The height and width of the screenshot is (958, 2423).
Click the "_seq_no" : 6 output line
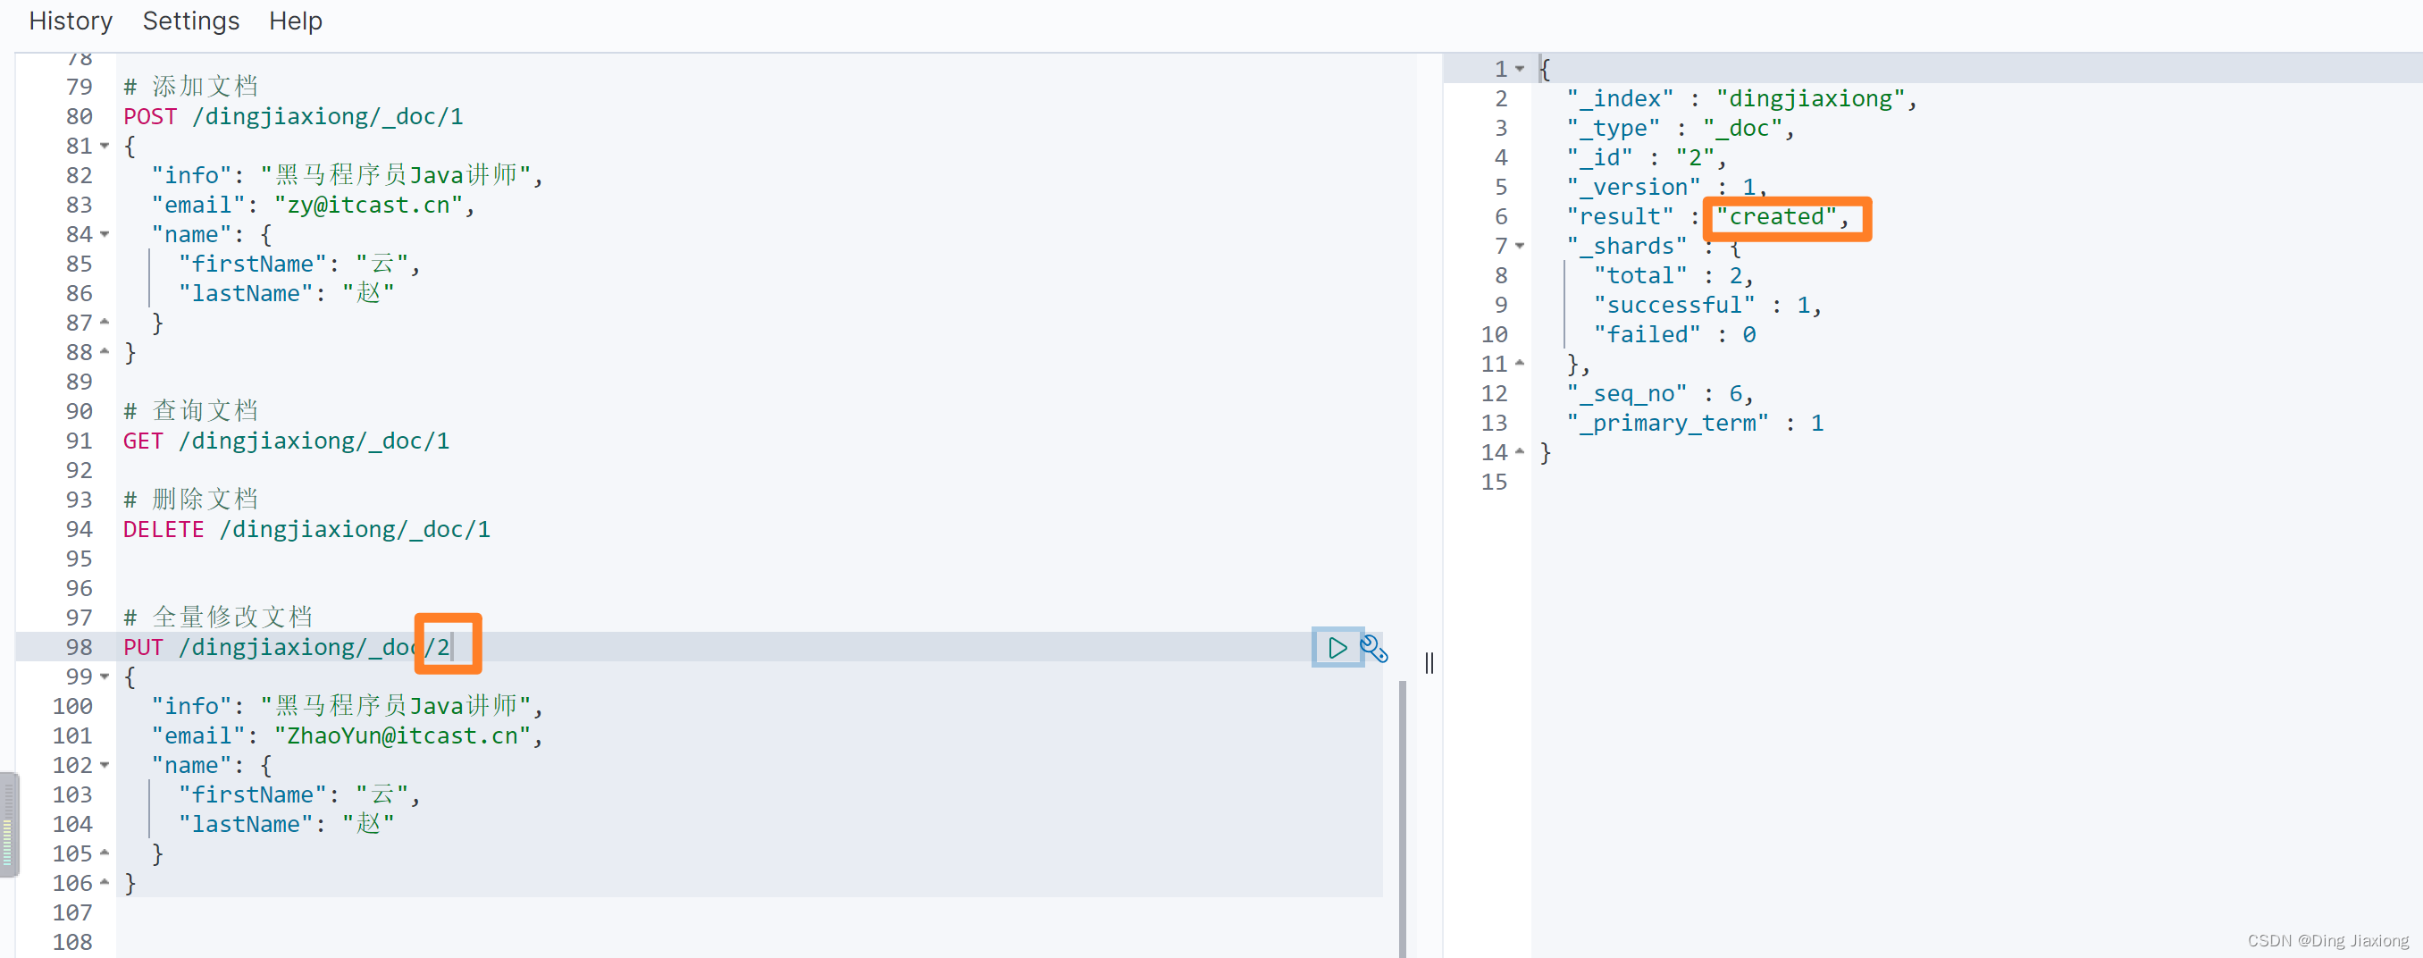click(x=1659, y=393)
